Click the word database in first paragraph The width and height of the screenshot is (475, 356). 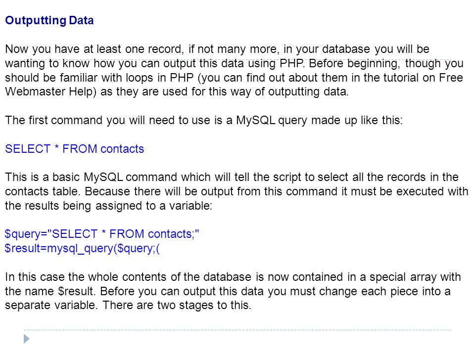[346, 49]
